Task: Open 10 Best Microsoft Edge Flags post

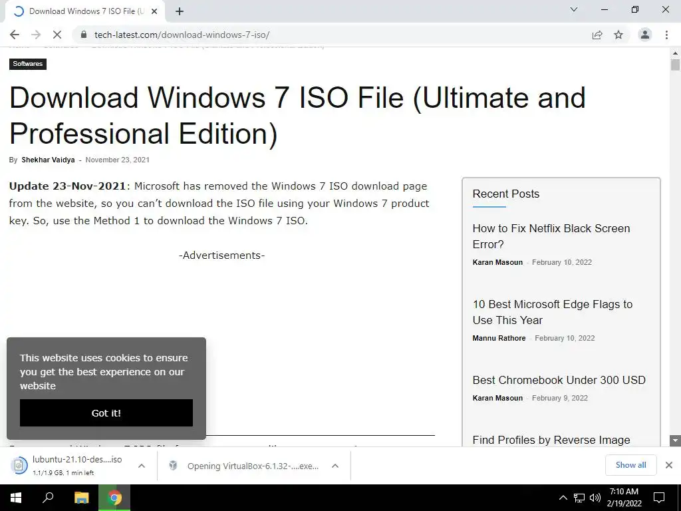Action: pyautogui.click(x=553, y=312)
